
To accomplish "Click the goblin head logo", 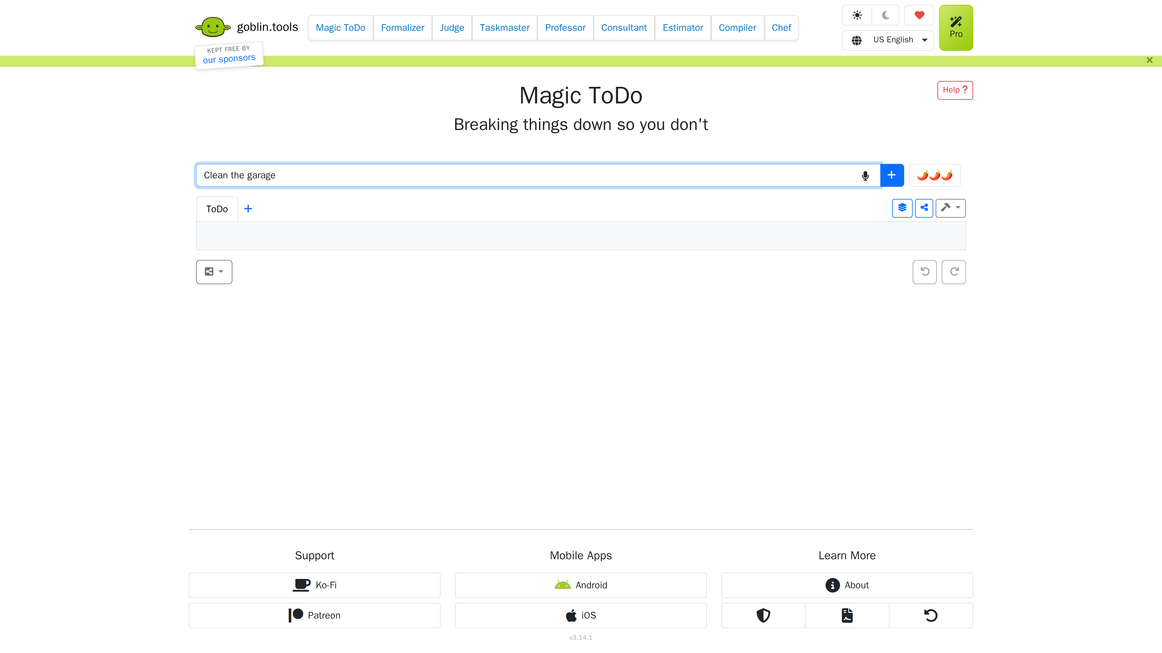I will (212, 27).
